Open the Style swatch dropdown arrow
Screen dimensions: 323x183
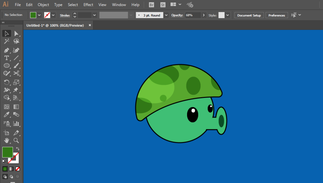point(228,15)
